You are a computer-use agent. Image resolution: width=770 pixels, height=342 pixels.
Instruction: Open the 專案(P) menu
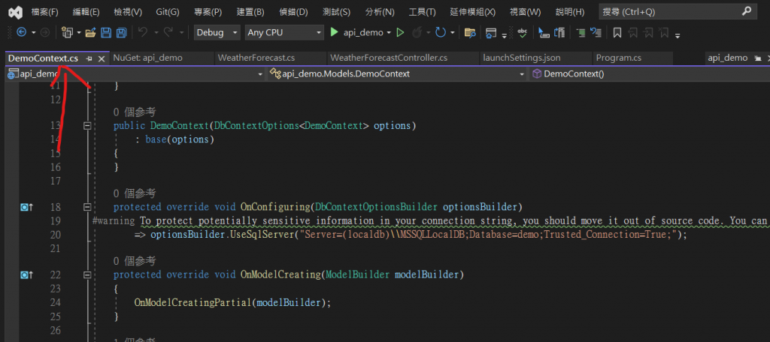(208, 12)
